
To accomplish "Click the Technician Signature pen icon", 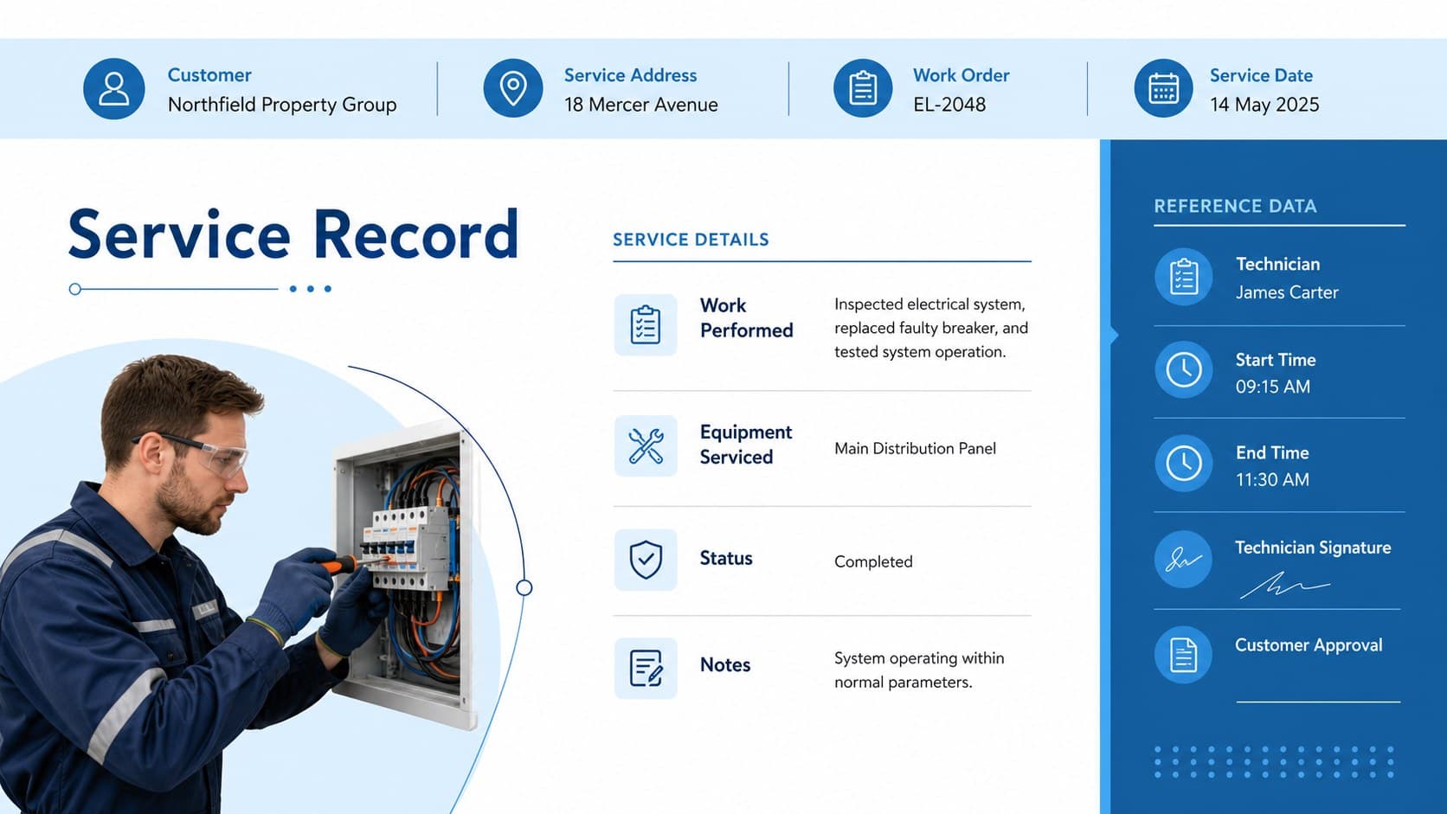I will 1184,560.
